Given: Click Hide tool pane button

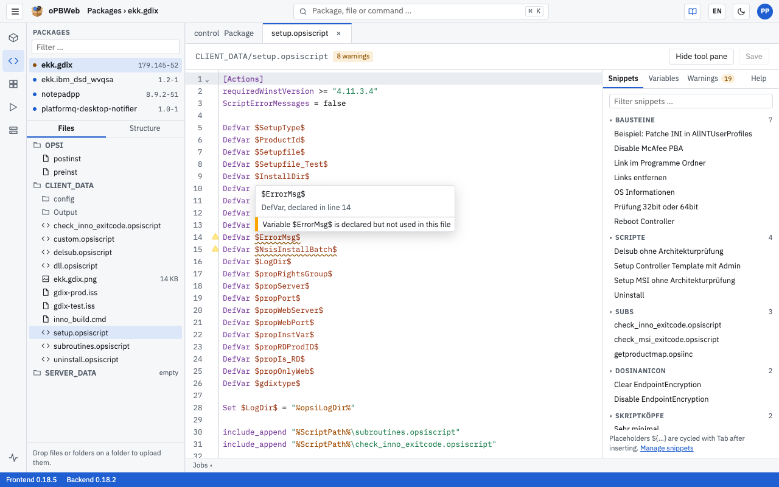Looking at the screenshot, I should pos(701,57).
